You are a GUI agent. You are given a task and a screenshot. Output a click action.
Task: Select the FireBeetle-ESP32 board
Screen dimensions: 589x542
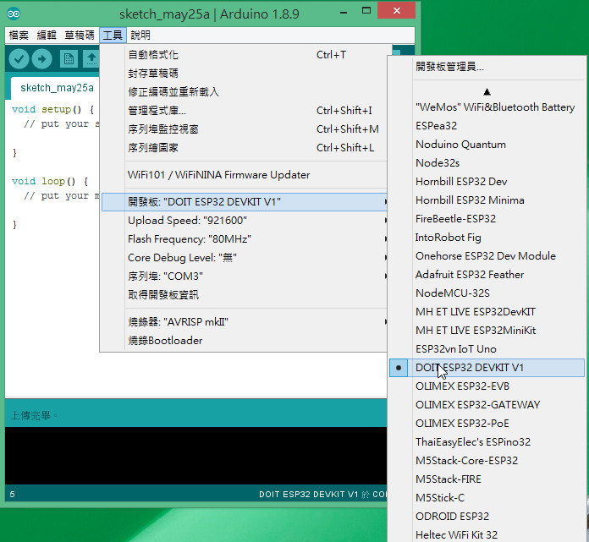(x=487, y=219)
